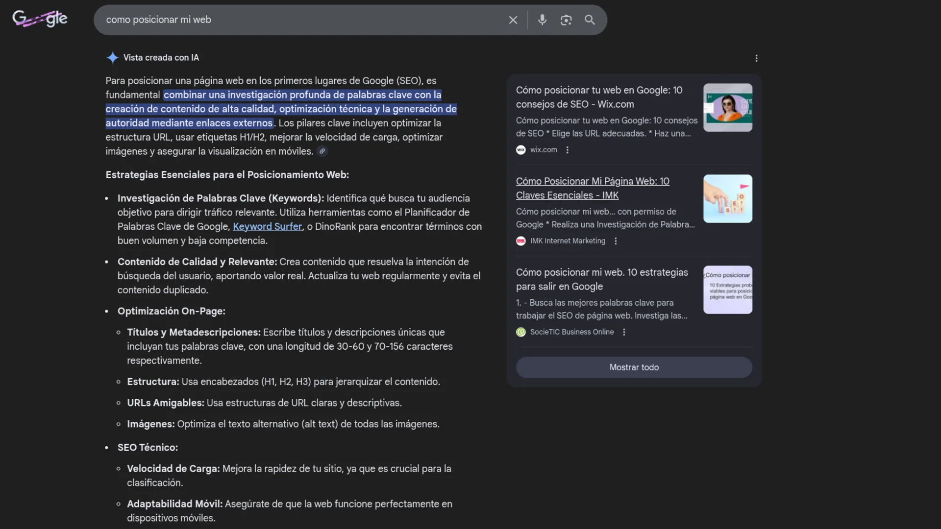The image size is (941, 529).
Task: Click the link icon after the AI summary paragraph
Action: point(322,151)
